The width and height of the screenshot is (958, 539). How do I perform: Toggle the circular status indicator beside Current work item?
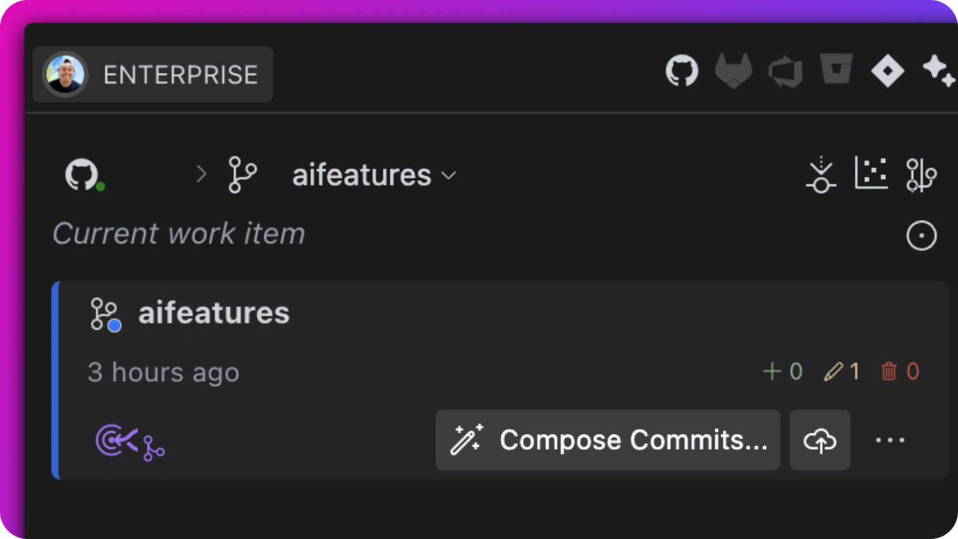point(921,236)
